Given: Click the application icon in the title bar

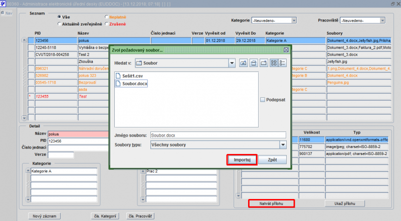Looking at the screenshot, I should [3, 4].
